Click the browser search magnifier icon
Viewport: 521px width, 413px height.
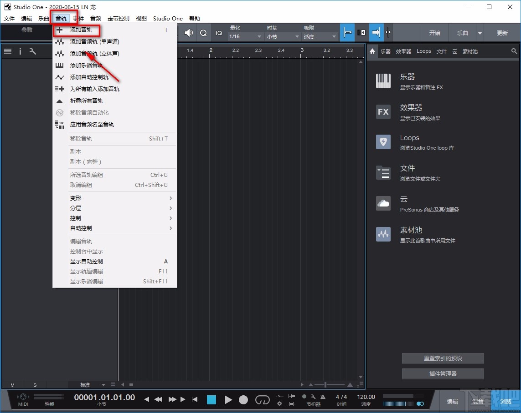[x=514, y=51]
